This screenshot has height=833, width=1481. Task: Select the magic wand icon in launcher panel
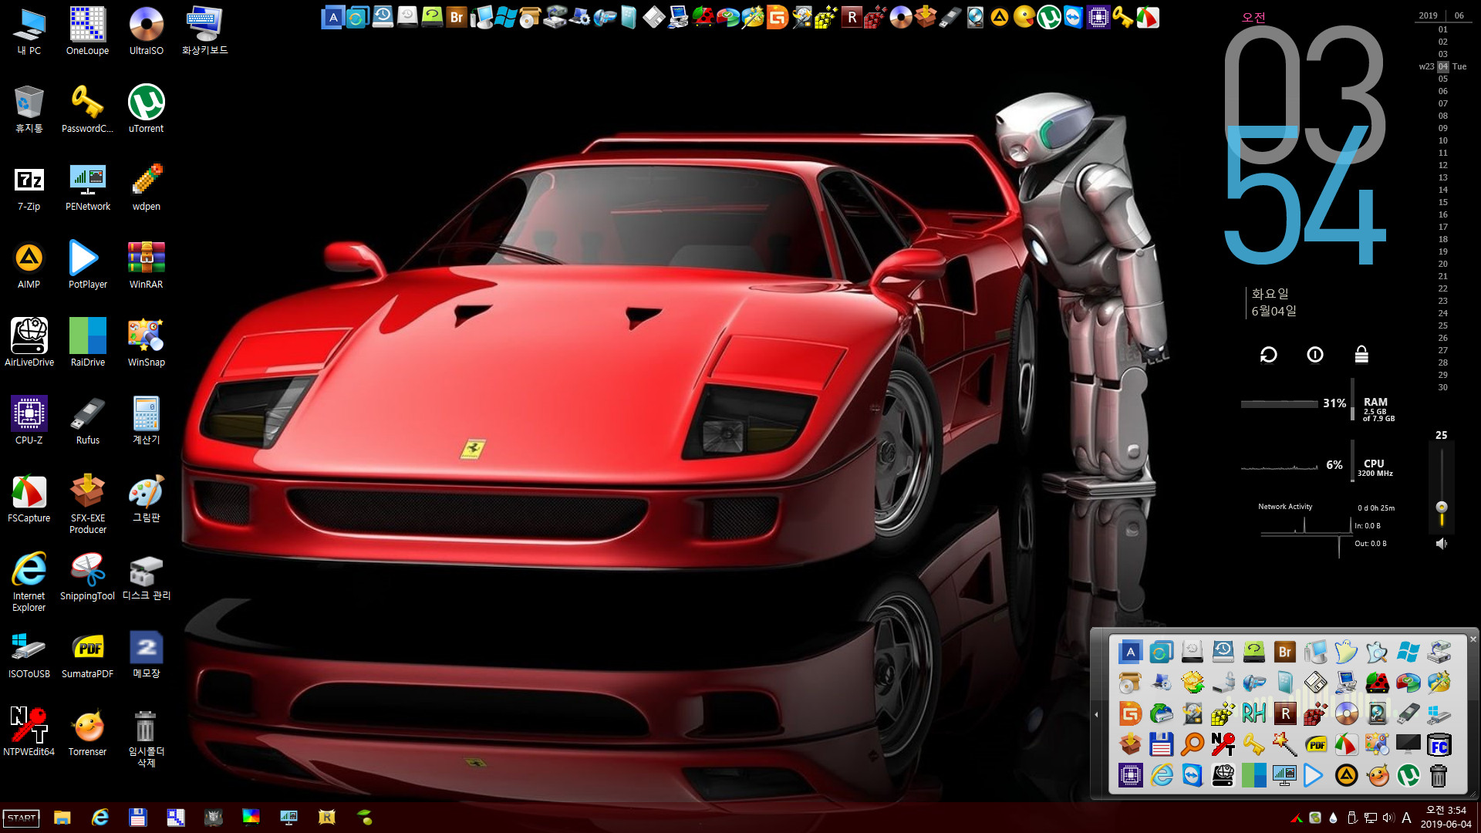pos(1284,744)
